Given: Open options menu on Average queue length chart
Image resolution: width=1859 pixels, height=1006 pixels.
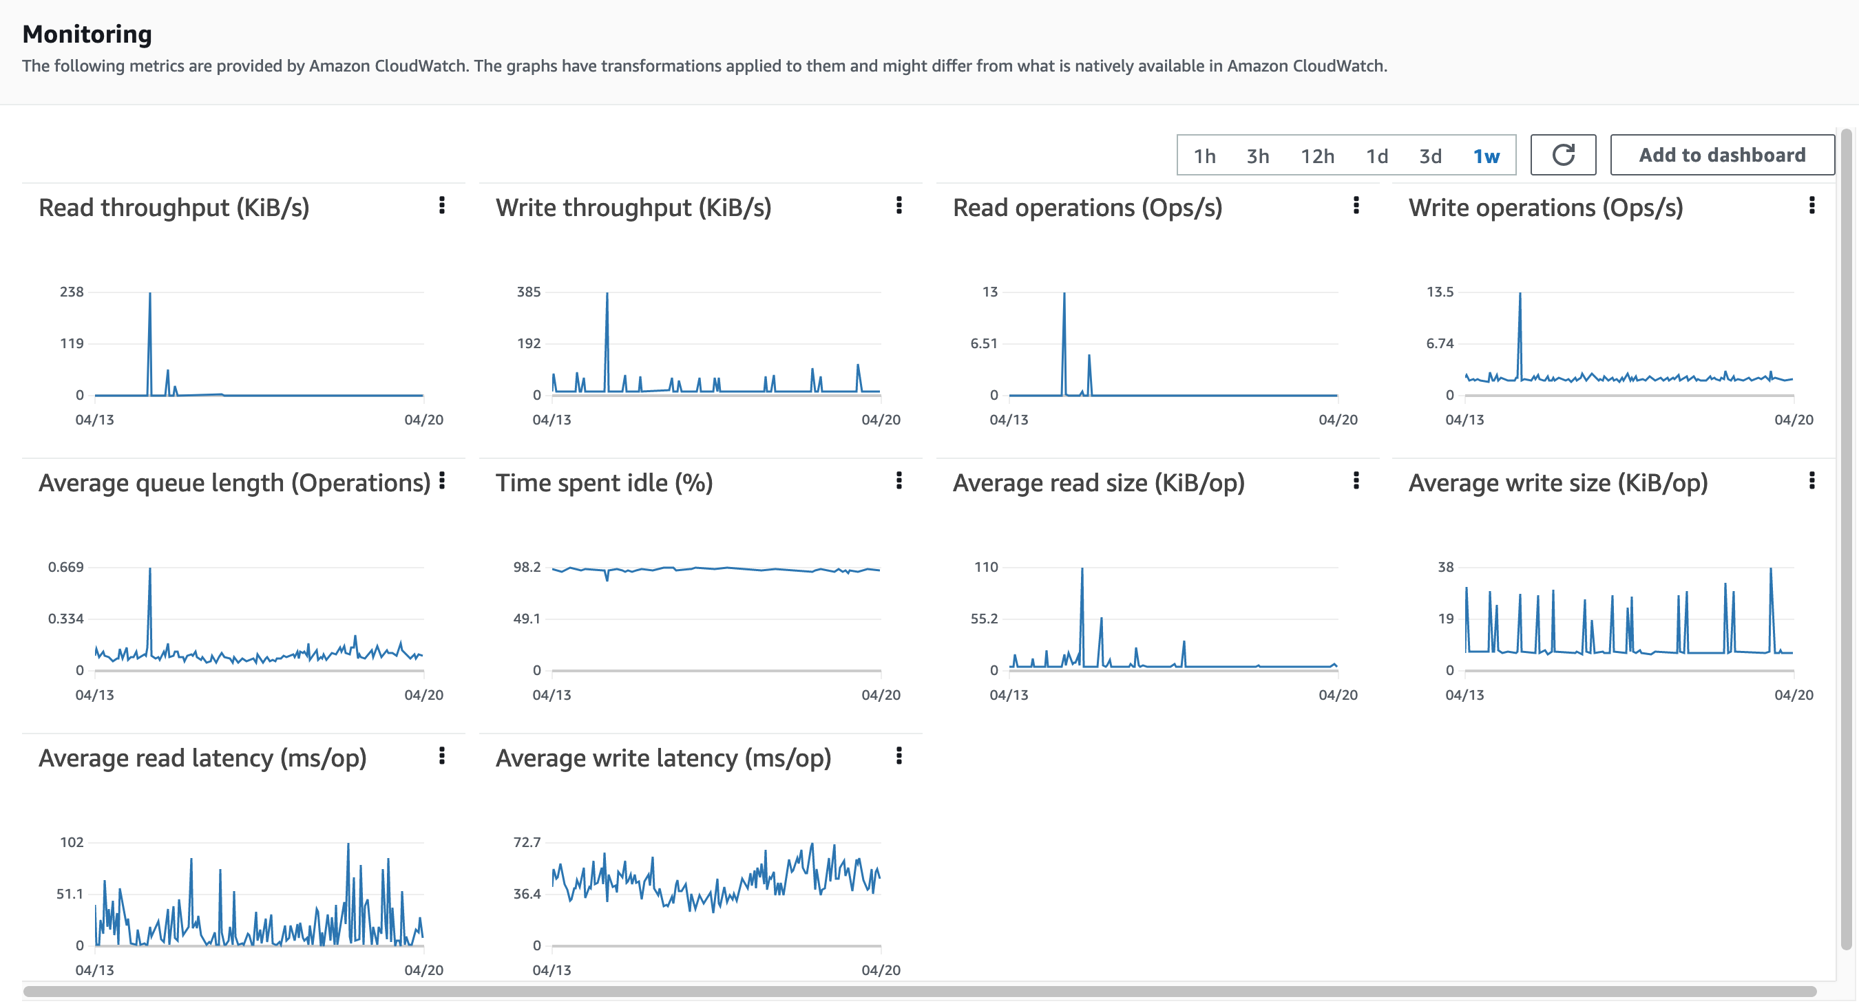Looking at the screenshot, I should (x=441, y=482).
